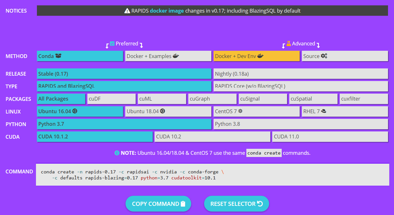The image size is (394, 215).
Task: Click the PACKAGES row label
Action: point(18,99)
